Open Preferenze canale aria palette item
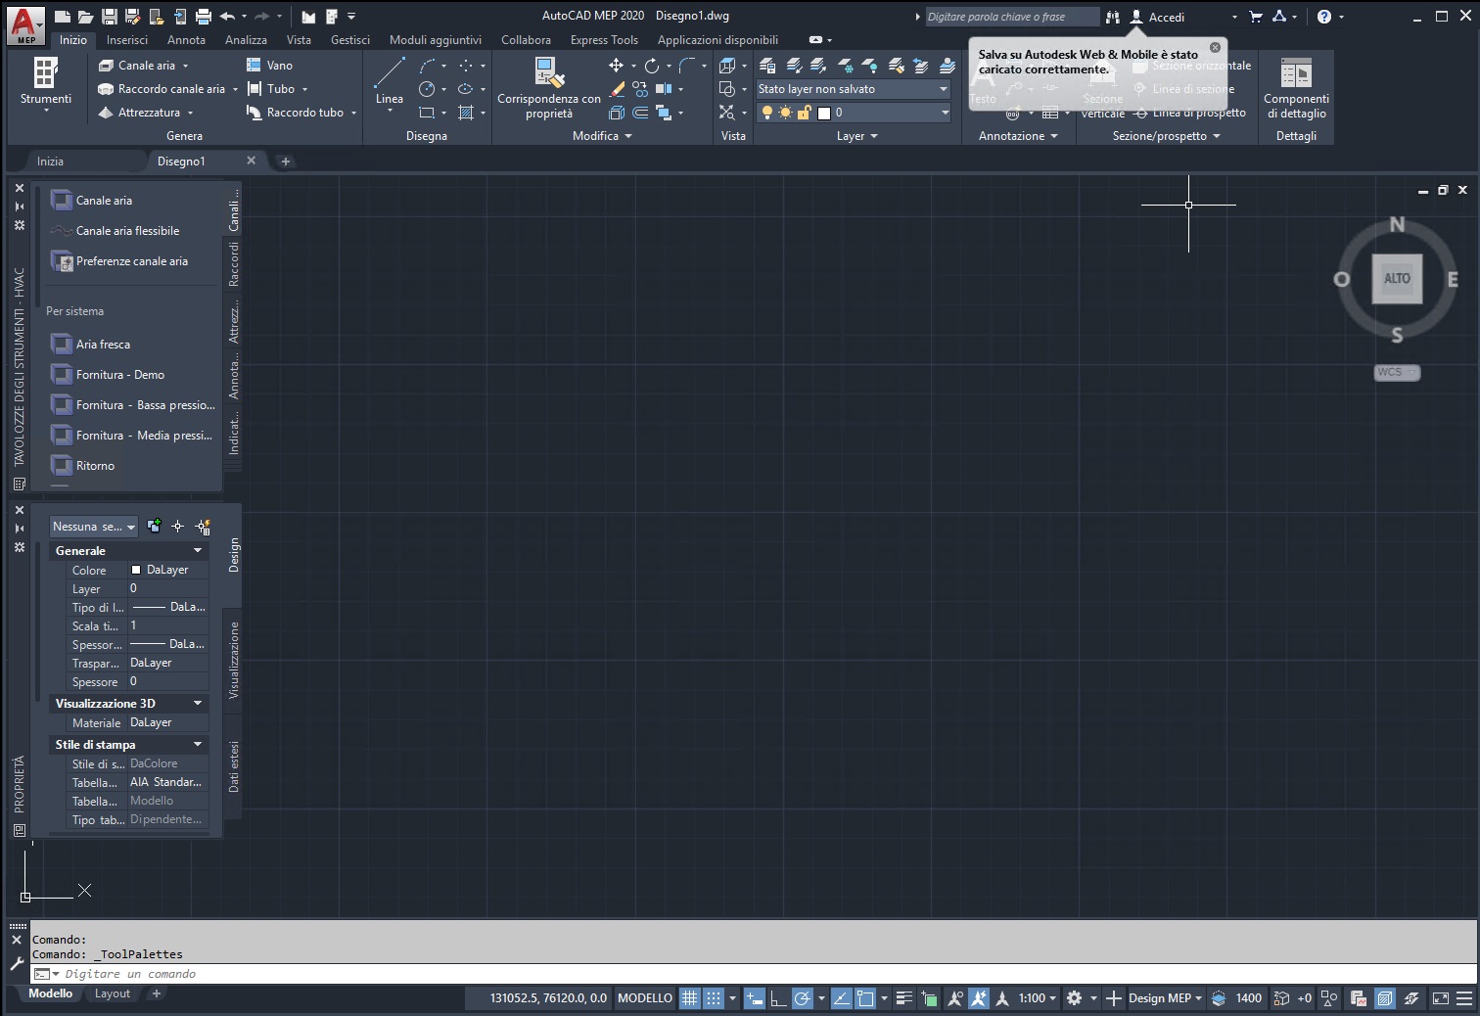This screenshot has height=1016, width=1480. [x=132, y=261]
